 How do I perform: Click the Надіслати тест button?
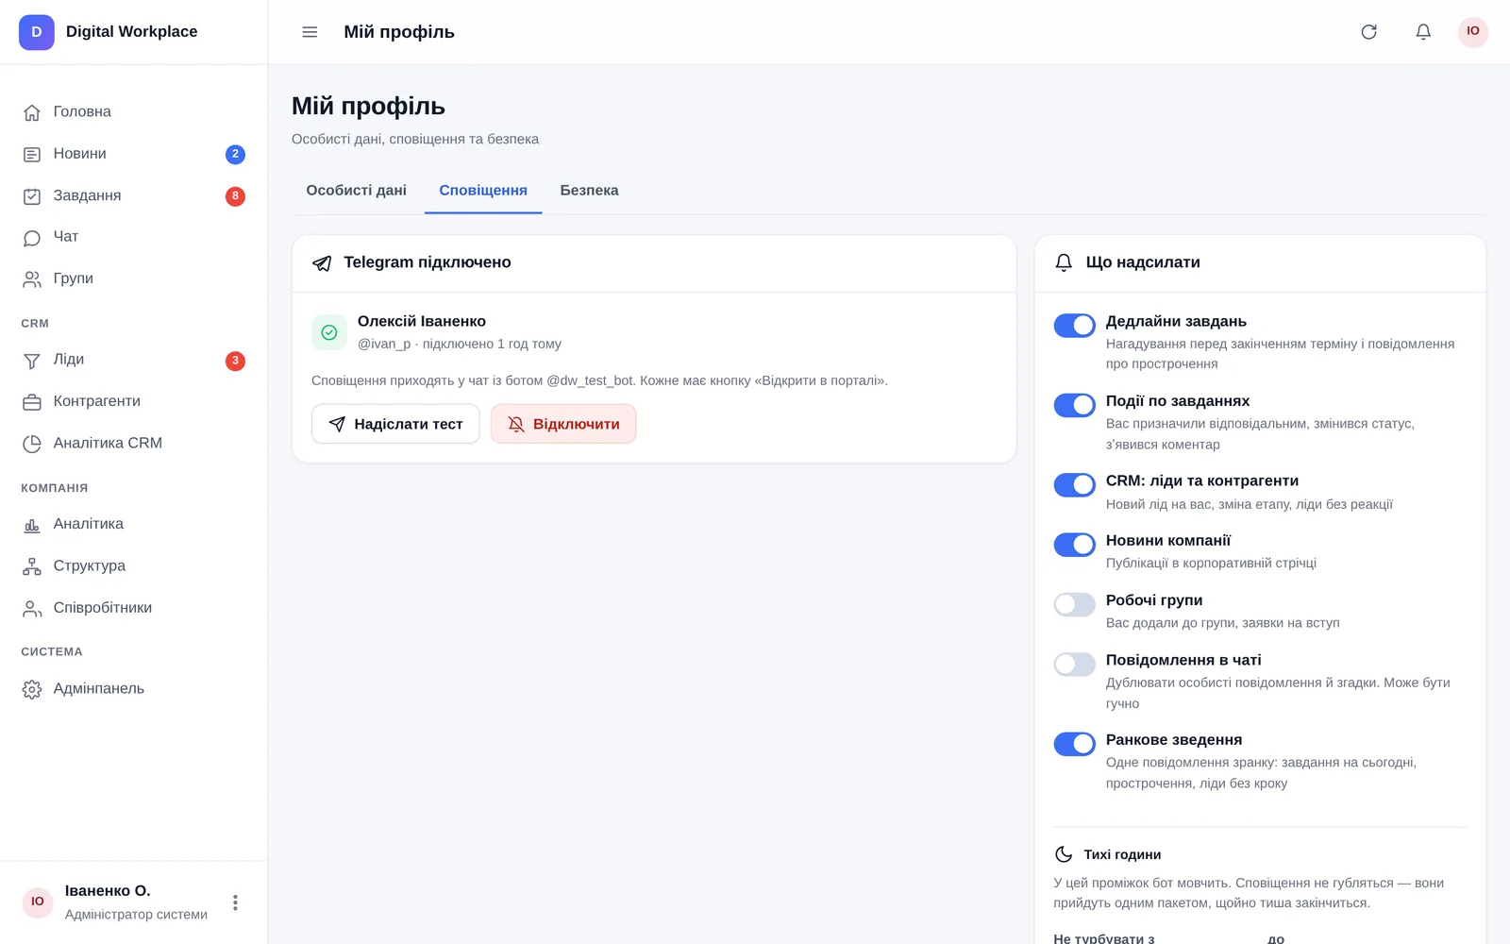coord(395,424)
